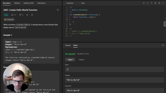Image resolution: width=166 pixels, height=93 pixels.
Task: Click the return function(...args) code line
Action: pyautogui.click(x=84, y=17)
